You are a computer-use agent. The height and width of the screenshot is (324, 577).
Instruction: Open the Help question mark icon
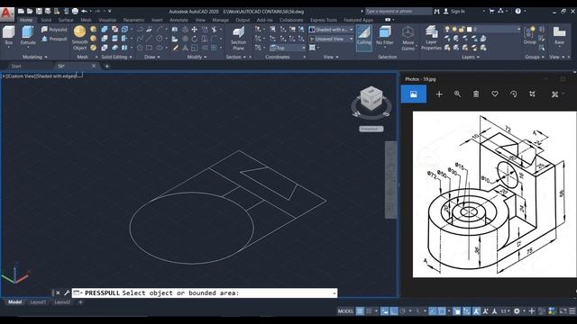(517, 11)
